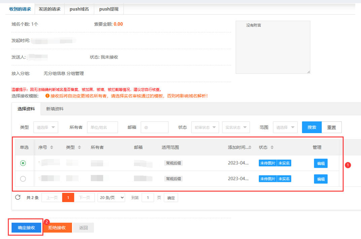
Task: Change the 20条/页 page size selector
Action: tap(111, 198)
